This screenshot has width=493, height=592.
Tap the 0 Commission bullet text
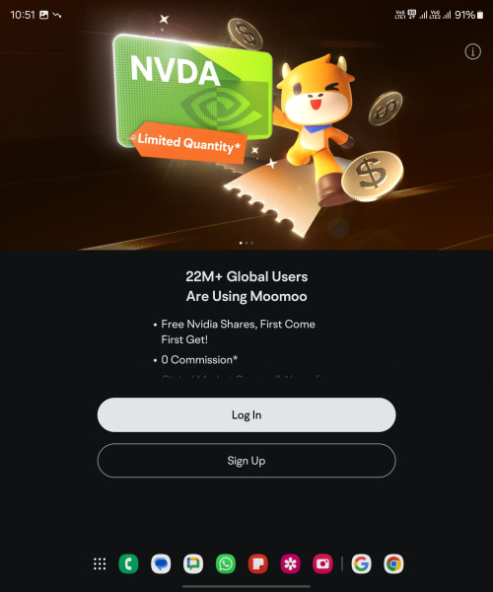[199, 359]
